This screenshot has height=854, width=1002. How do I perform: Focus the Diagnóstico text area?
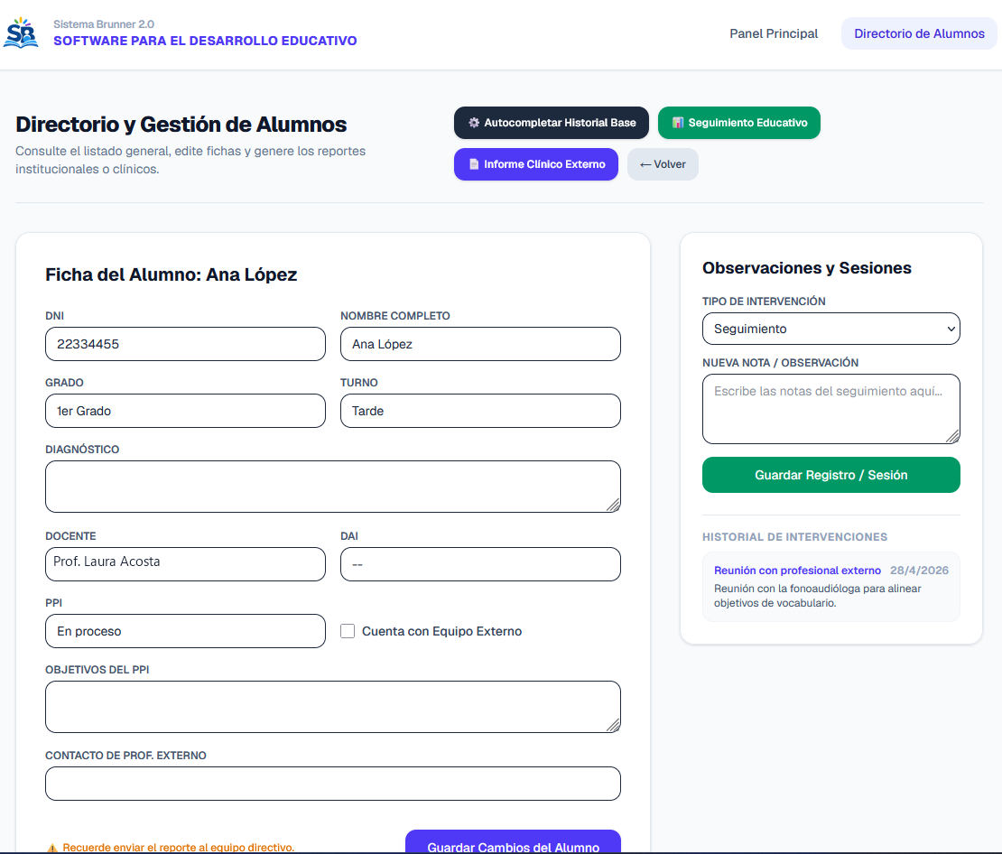(333, 487)
